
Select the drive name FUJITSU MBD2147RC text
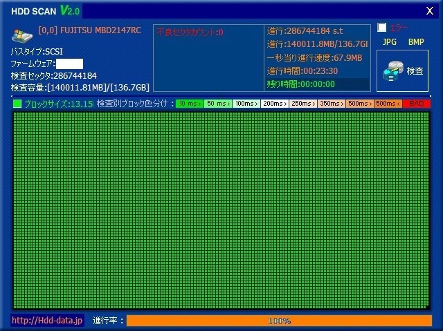(100, 30)
